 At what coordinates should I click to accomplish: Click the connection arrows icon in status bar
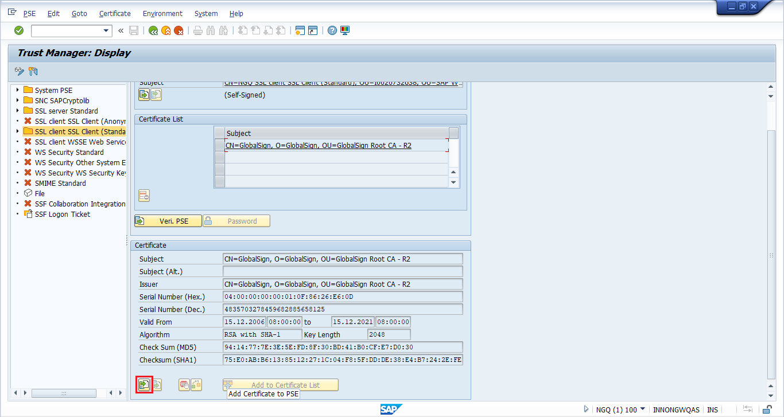tap(748, 410)
